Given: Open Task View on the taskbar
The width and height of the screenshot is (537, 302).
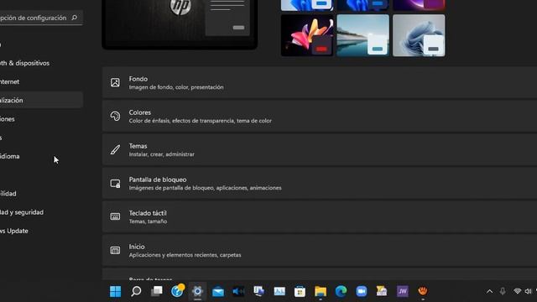Looking at the screenshot, I should (x=157, y=291).
